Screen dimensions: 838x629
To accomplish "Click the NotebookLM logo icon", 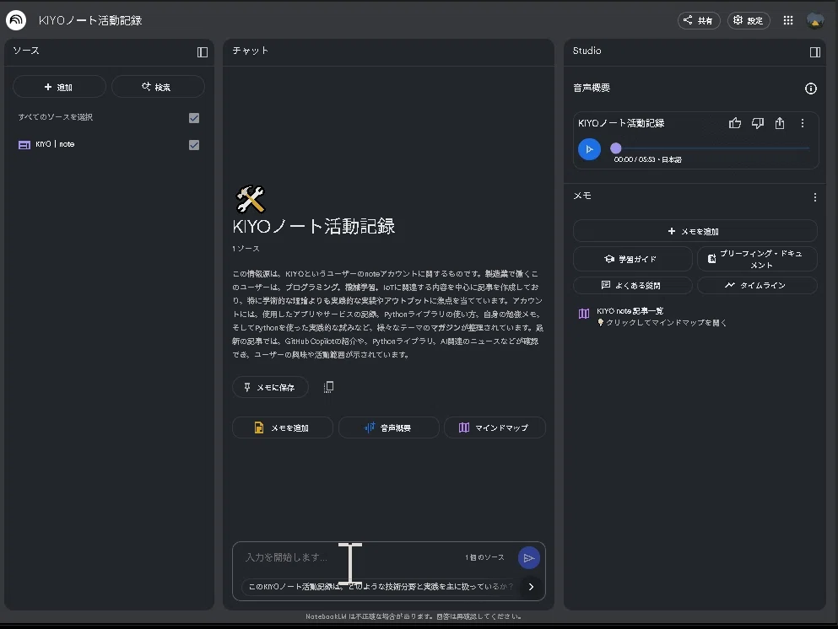I will click(x=16, y=20).
